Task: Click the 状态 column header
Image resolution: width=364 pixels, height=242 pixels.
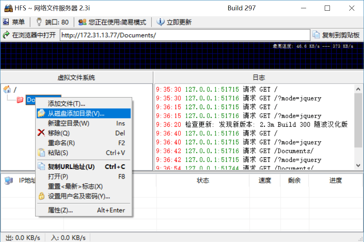Action: pos(203,180)
